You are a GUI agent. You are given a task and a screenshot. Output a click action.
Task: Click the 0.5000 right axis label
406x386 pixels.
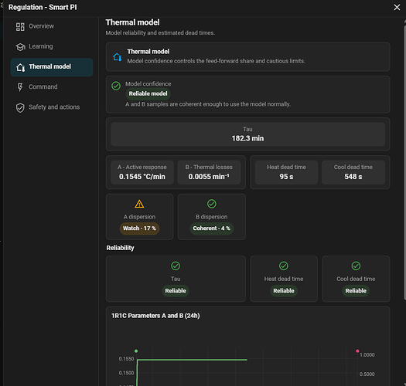click(367, 374)
